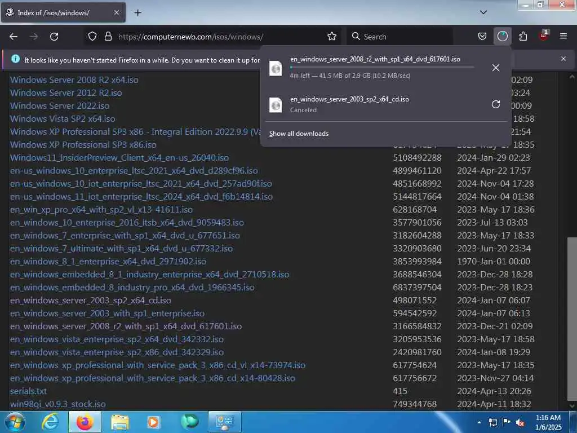
Task: Bookmark this page with the star
Action: [x=332, y=37]
